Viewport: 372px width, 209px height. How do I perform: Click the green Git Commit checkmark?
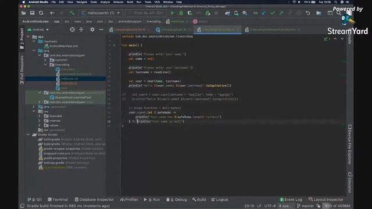[273, 13]
